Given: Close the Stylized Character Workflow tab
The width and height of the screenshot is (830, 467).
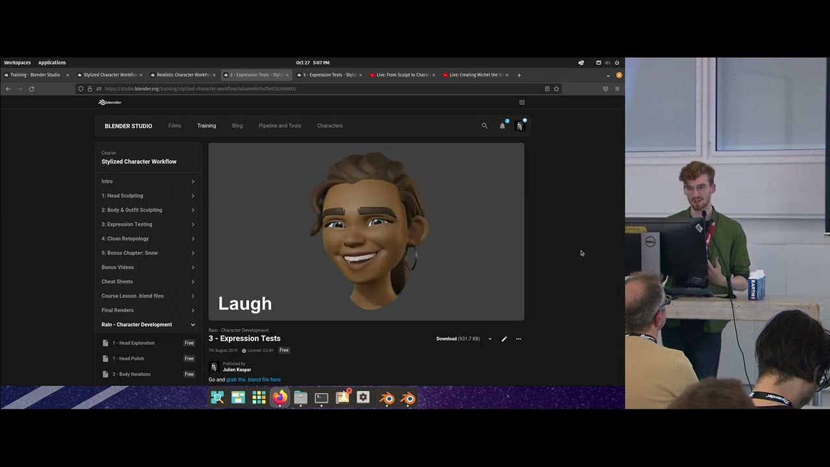Looking at the screenshot, I should 141,75.
